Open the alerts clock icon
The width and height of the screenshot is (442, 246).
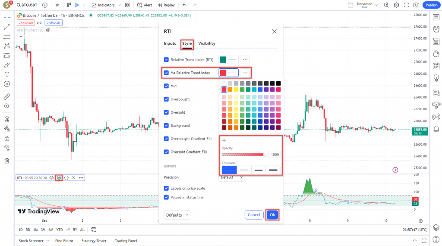[x=436, y=29]
